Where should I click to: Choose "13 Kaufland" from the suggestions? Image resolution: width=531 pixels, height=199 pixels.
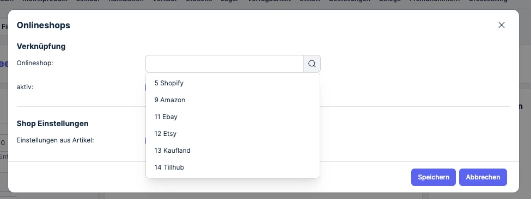[233, 151]
